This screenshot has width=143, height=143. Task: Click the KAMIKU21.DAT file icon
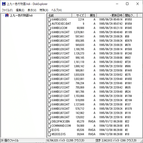(49, 96)
